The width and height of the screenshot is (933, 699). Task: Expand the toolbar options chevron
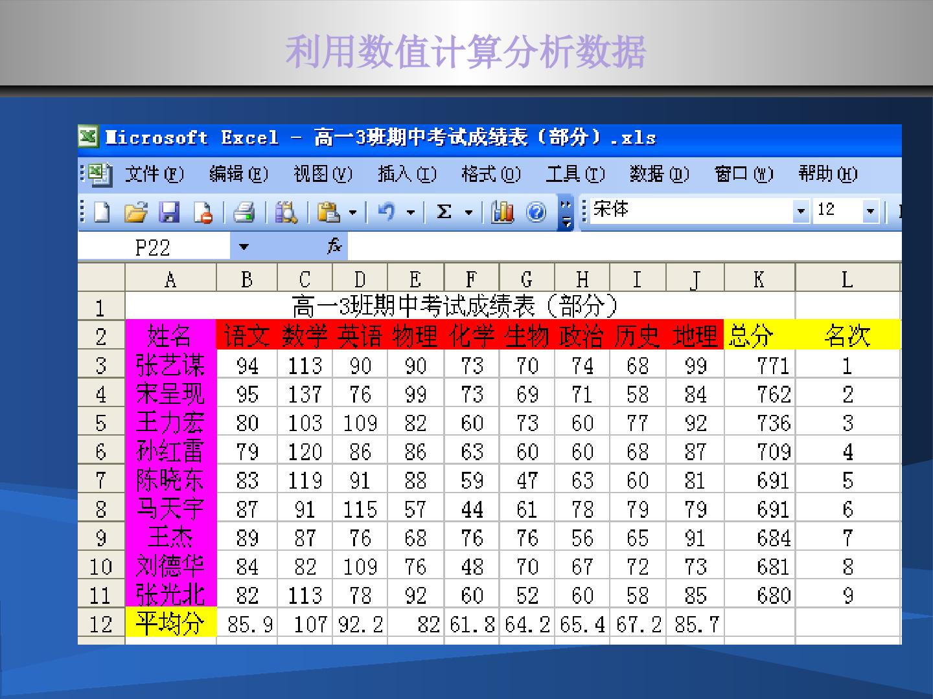[x=566, y=212]
